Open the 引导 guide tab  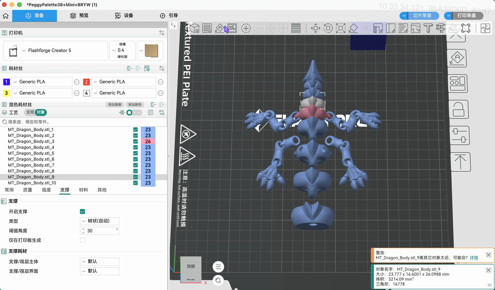(169, 16)
